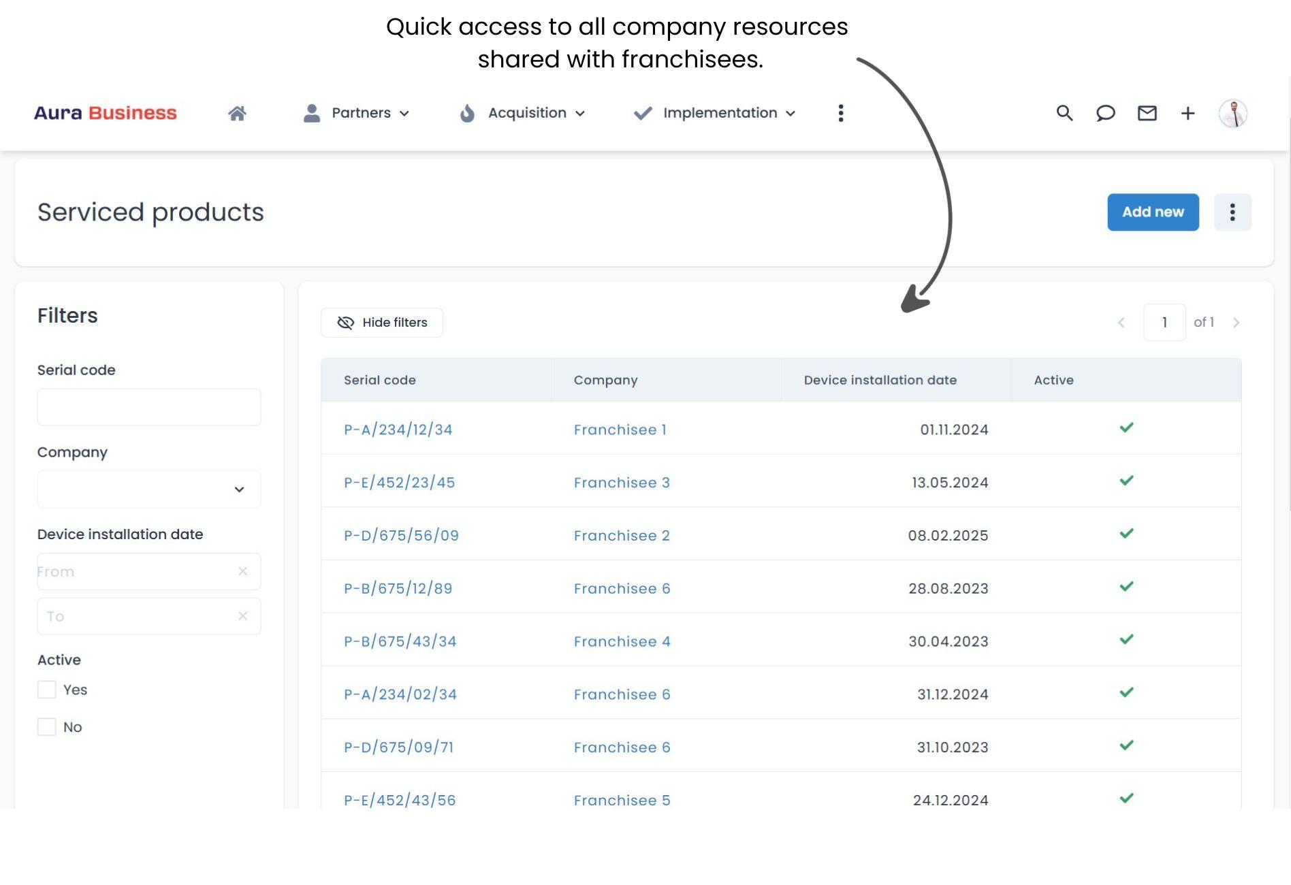Check the Active Yes checkbox

point(47,690)
